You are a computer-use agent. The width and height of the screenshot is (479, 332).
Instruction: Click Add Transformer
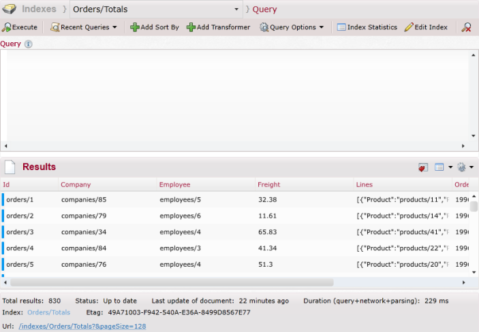218,27
